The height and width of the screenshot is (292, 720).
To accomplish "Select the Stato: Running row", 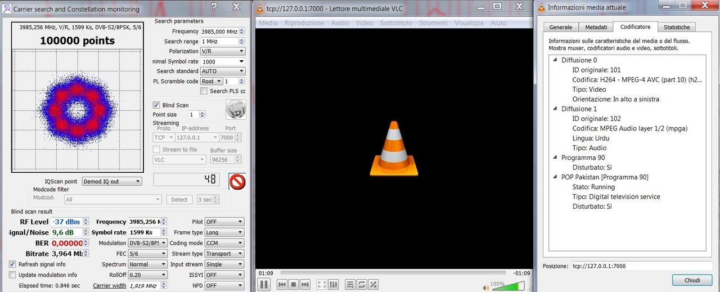I will pyautogui.click(x=593, y=187).
